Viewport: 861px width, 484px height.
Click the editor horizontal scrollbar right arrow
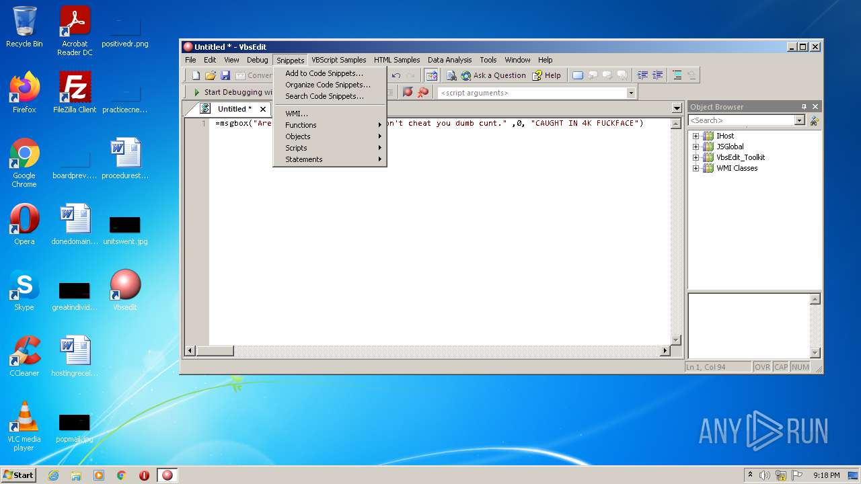point(665,350)
